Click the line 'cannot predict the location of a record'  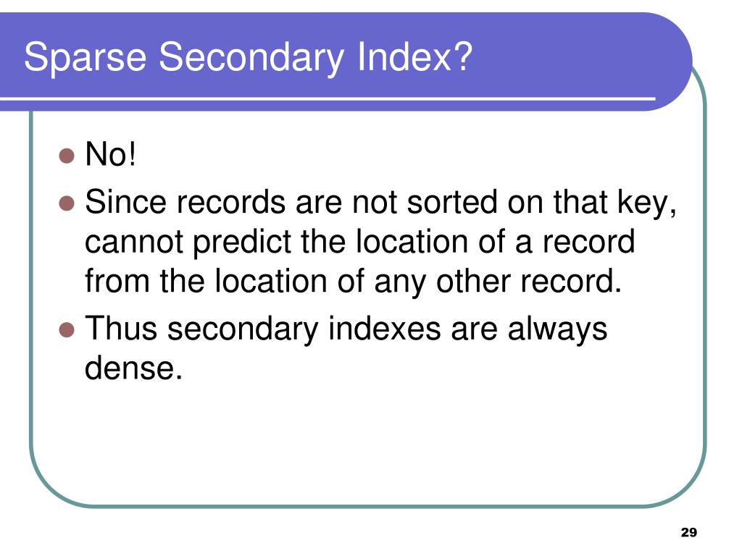click(359, 243)
